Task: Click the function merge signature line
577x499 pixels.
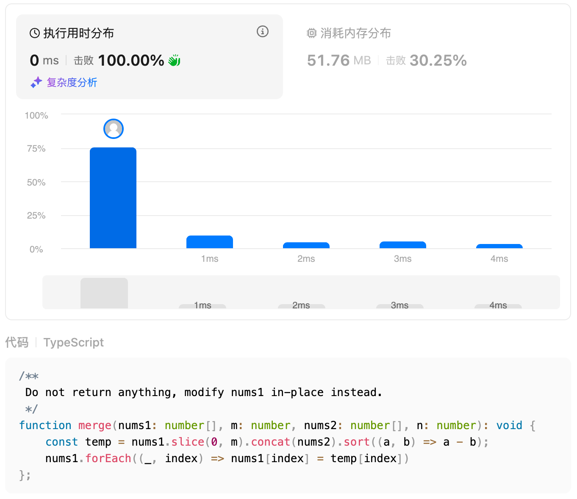Action: (277, 425)
